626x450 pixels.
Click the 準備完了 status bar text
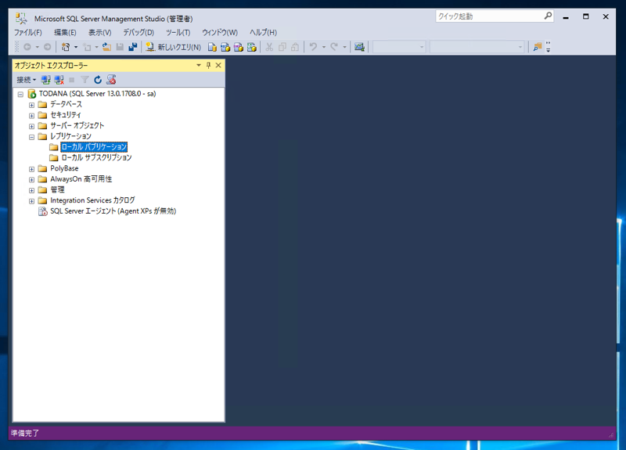(25, 434)
